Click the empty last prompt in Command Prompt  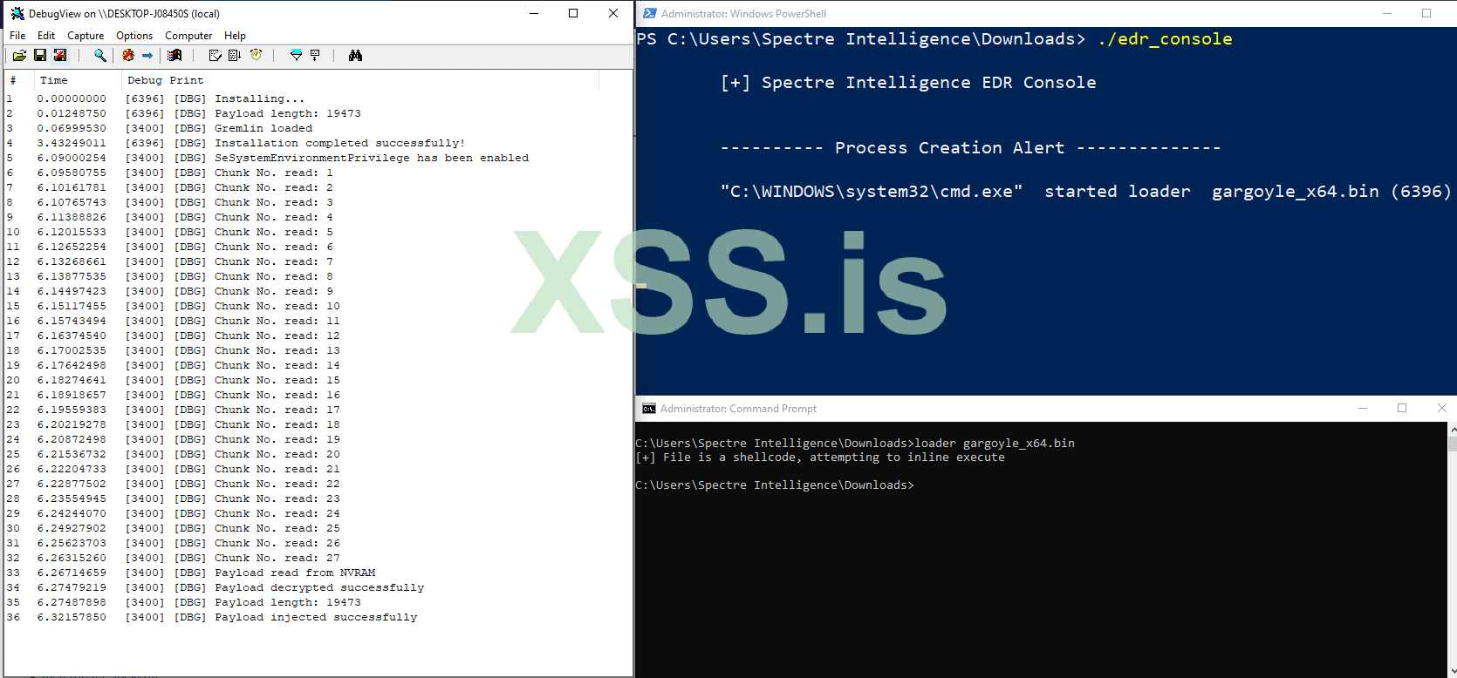[775, 485]
